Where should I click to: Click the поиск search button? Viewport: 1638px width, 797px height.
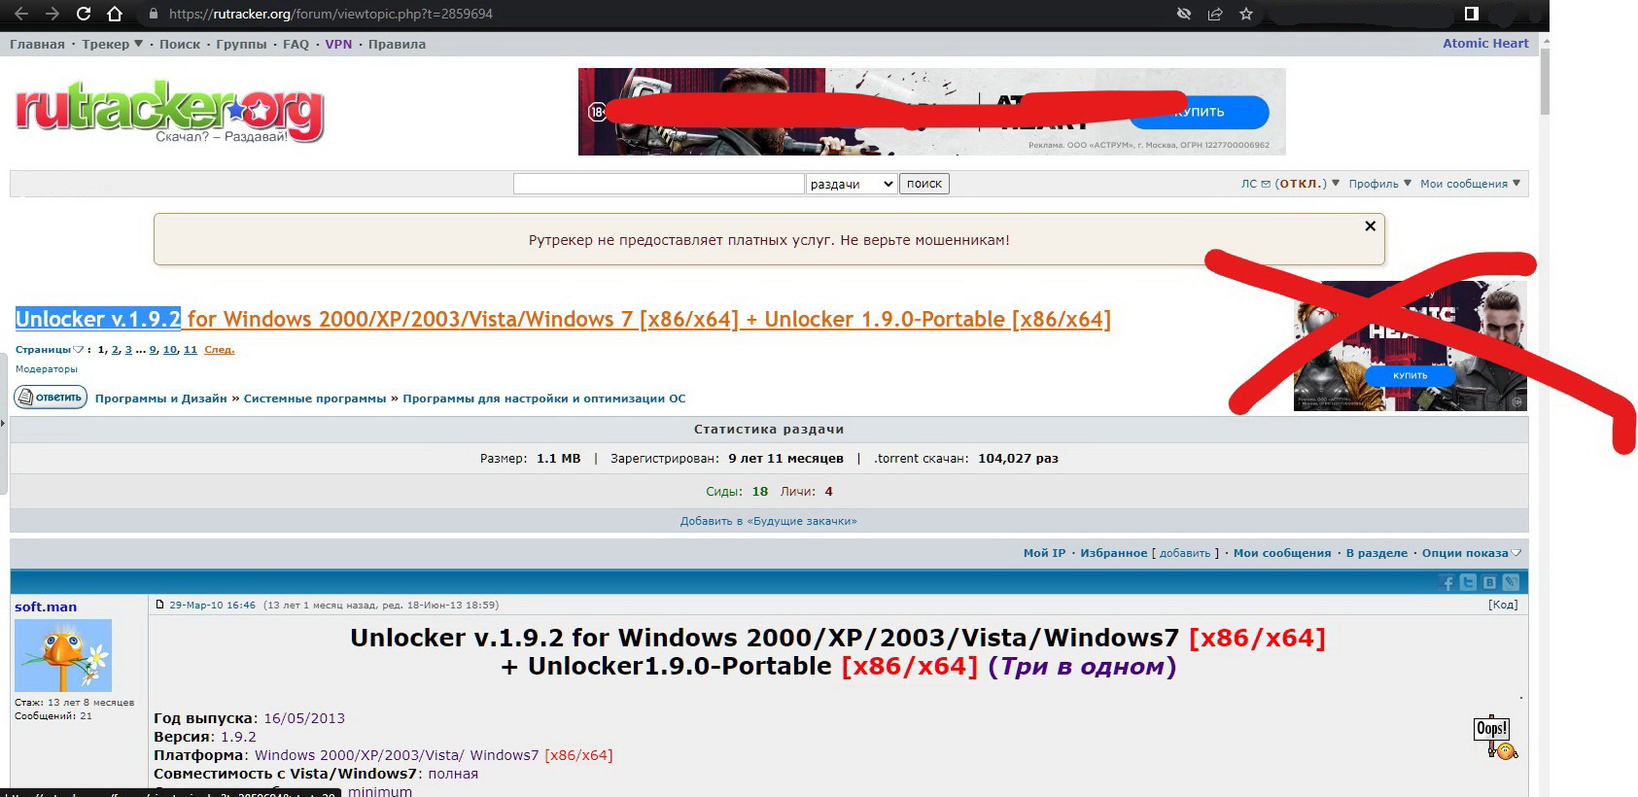pyautogui.click(x=924, y=184)
